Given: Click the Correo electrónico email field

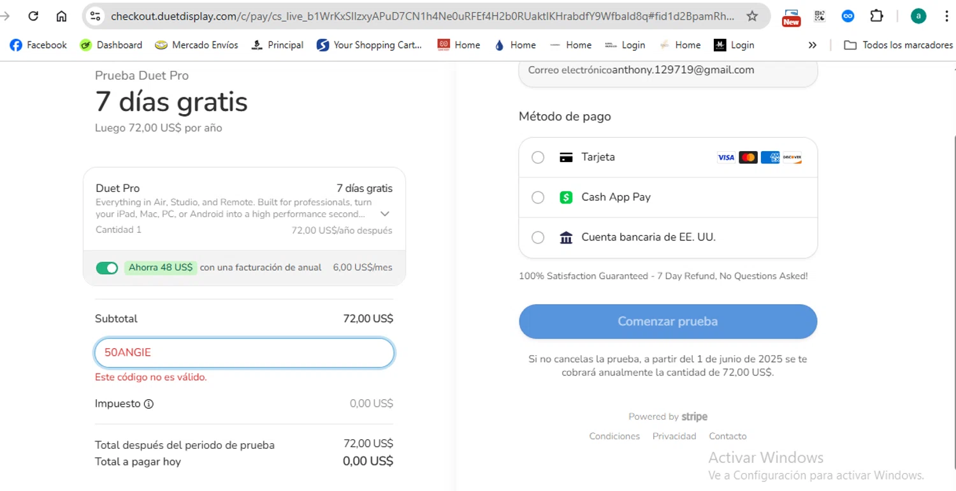Looking at the screenshot, I should 668,70.
